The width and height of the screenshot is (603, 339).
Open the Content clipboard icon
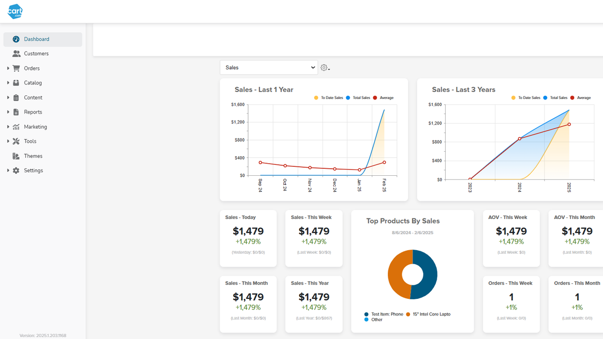[x=16, y=97]
